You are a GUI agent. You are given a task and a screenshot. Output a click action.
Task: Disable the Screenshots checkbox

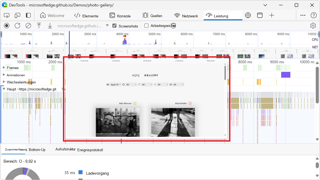[x=114, y=26]
